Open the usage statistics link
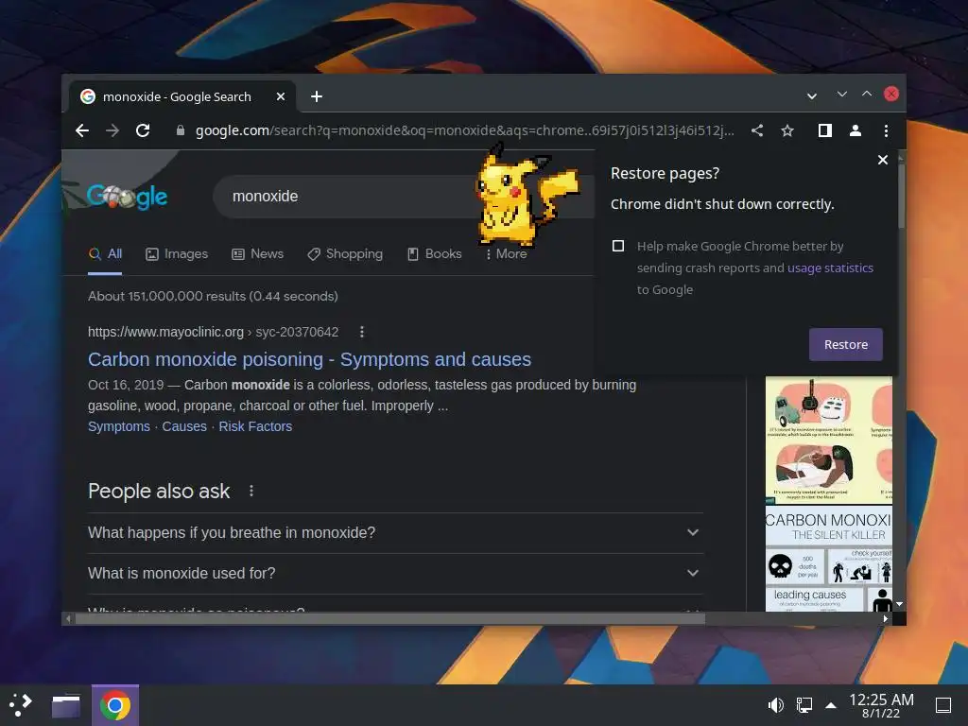Screen dimensions: 968x726 pyautogui.click(x=830, y=268)
